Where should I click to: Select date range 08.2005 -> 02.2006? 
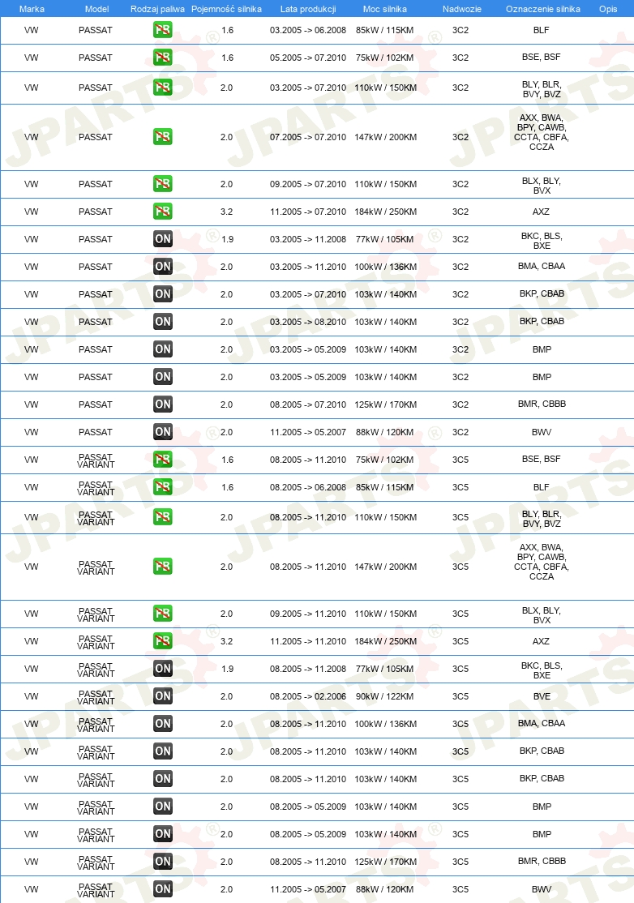308,696
